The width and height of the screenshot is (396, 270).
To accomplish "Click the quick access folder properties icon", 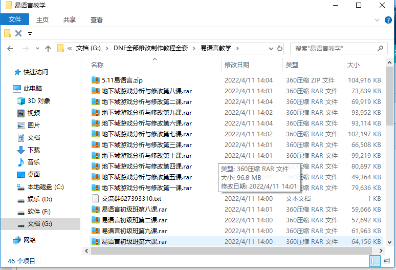I will 7,33.
